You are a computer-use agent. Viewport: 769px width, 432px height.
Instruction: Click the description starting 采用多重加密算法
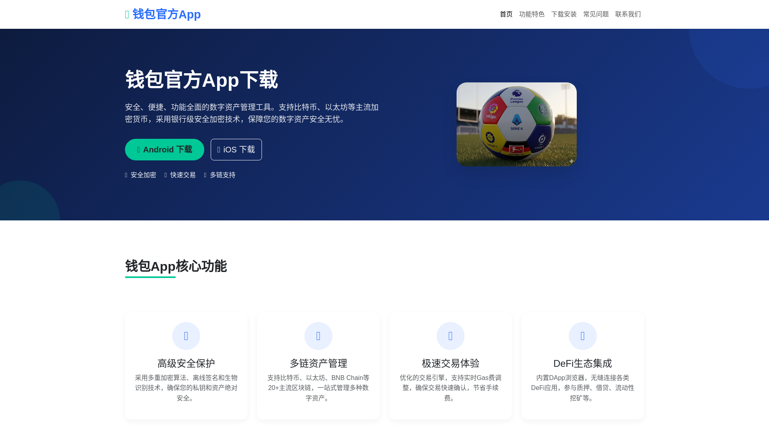pos(186,388)
